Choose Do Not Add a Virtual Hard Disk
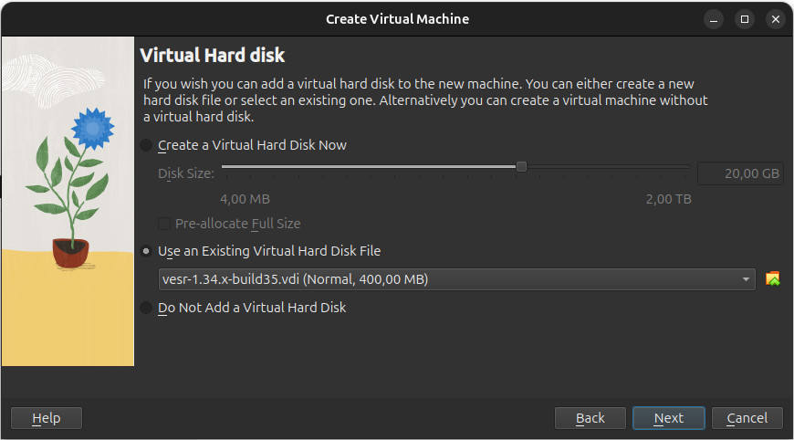Image resolution: width=794 pixels, height=440 pixels. (x=147, y=309)
